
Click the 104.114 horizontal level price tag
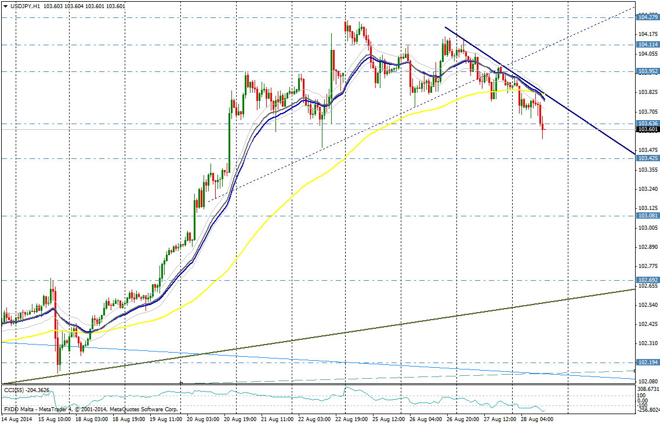pyautogui.click(x=648, y=45)
